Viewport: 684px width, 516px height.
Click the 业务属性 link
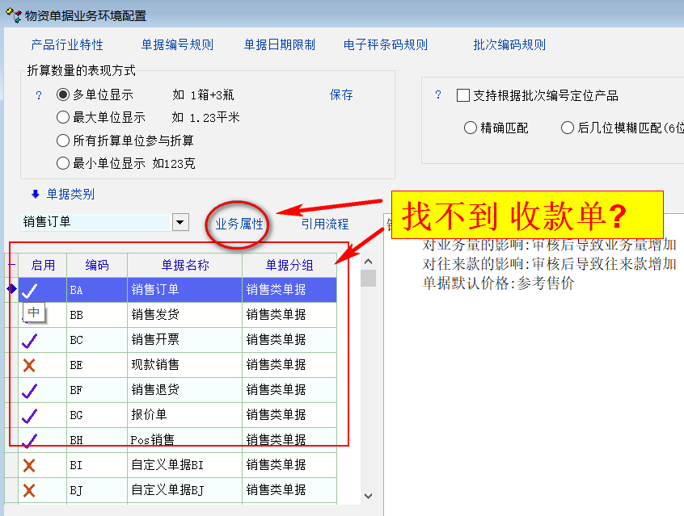click(x=239, y=224)
